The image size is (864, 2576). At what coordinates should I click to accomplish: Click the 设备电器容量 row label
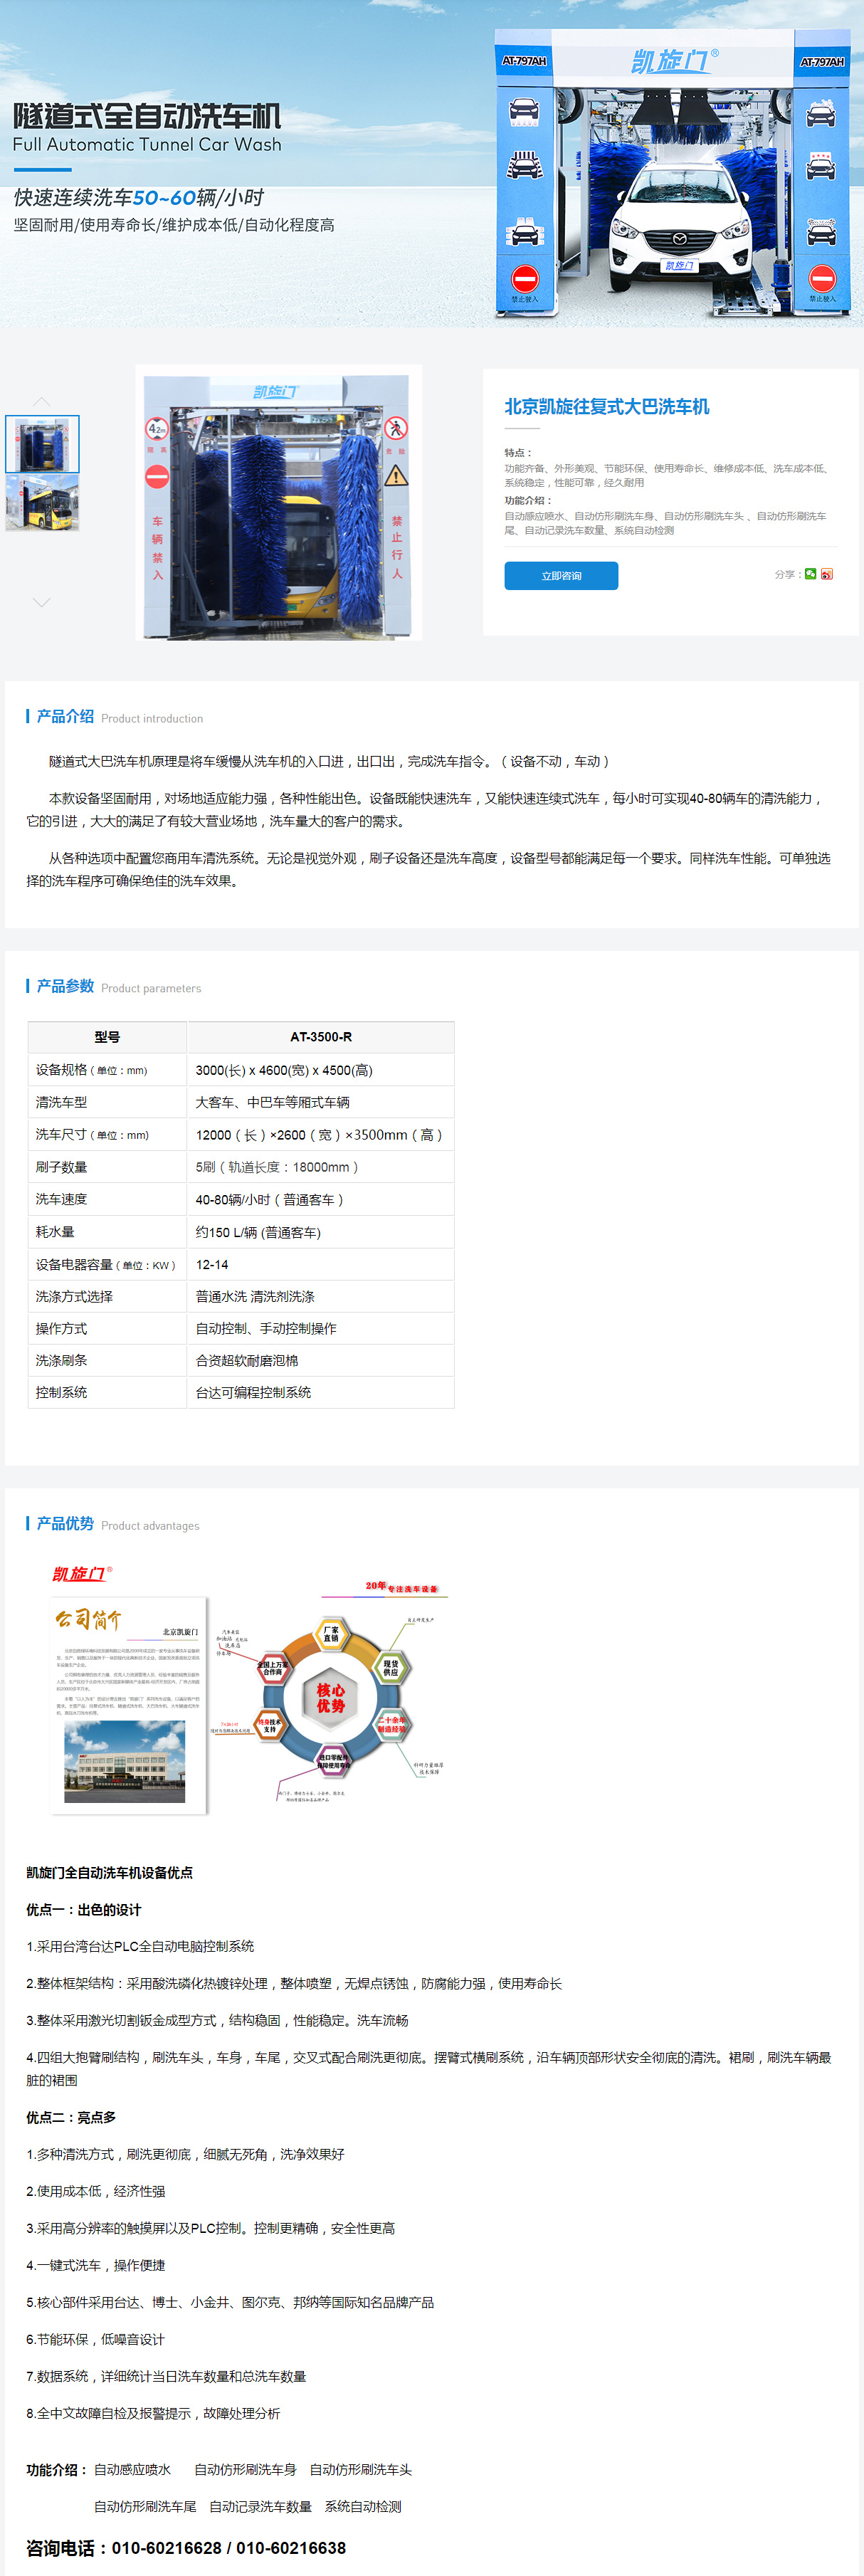coord(107,1264)
